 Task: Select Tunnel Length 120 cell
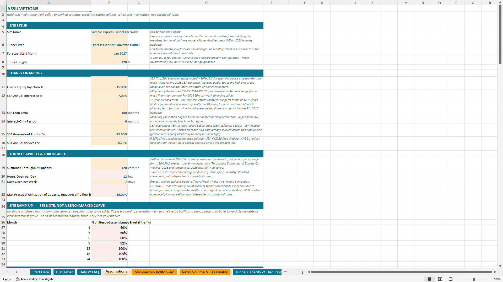109,60
